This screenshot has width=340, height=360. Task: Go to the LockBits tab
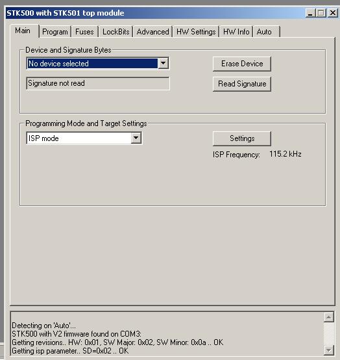116,32
